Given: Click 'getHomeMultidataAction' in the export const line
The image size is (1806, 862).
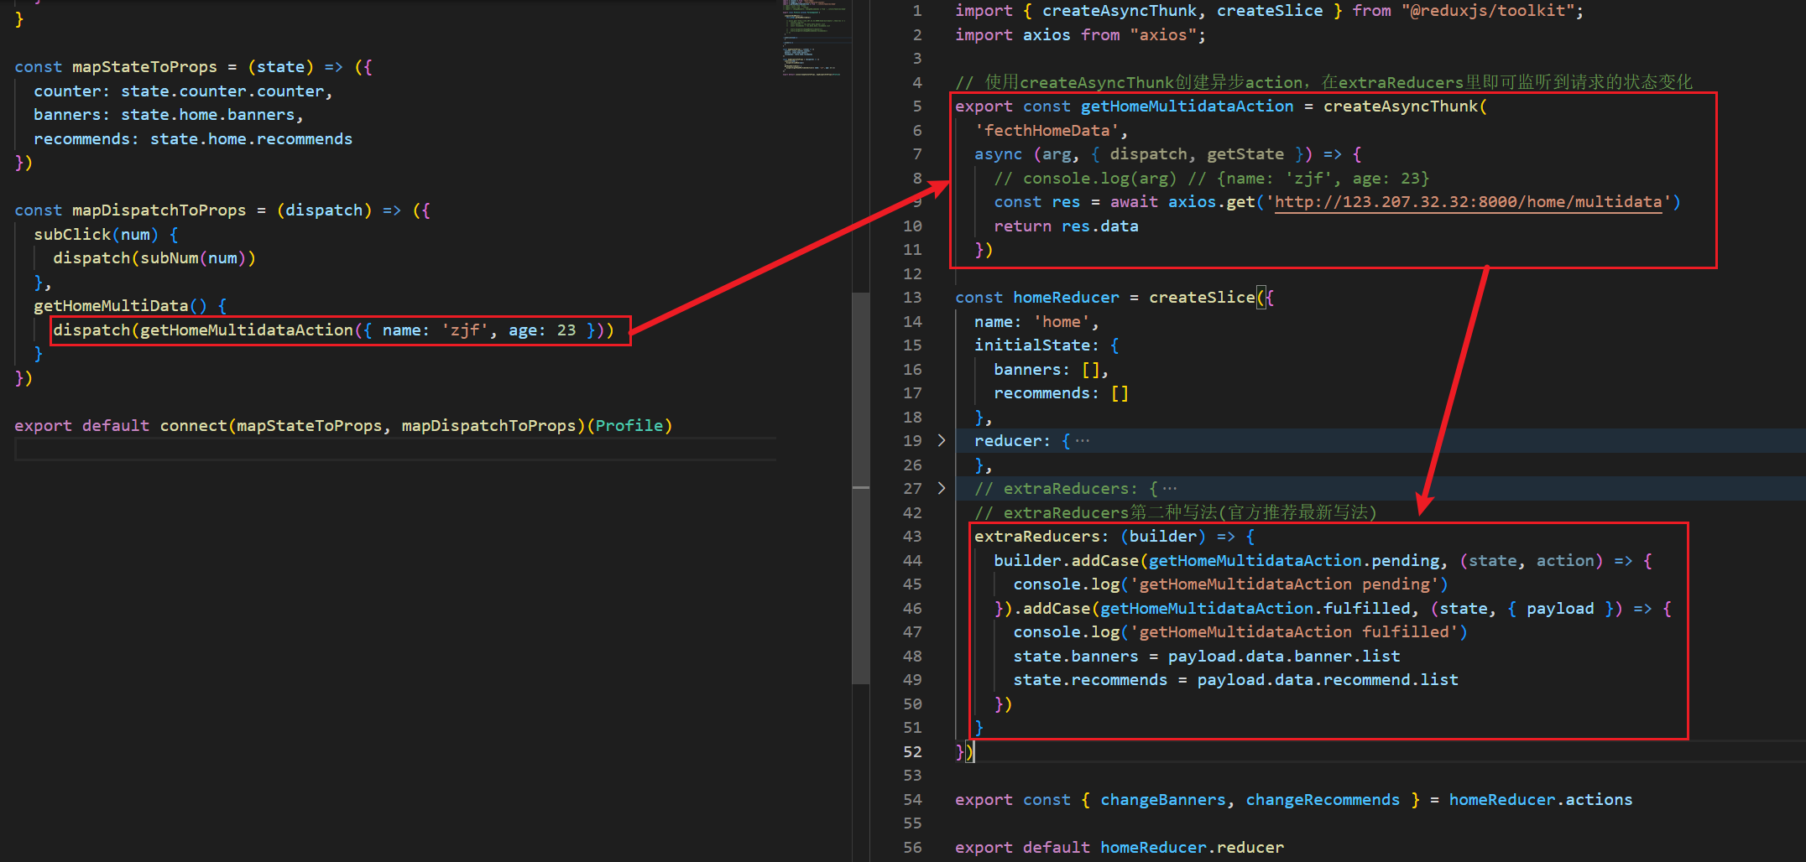Looking at the screenshot, I should point(1187,106).
